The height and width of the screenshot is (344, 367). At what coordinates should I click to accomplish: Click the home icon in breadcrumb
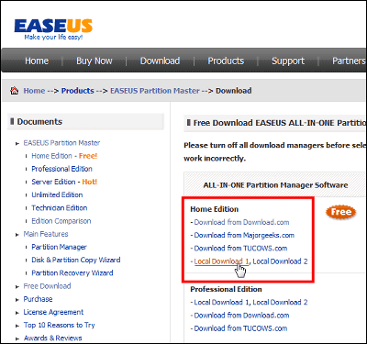pos(14,91)
